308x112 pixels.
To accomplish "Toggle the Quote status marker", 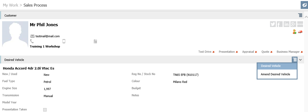I will tap(271, 52).
